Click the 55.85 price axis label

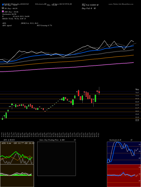[137, 114]
